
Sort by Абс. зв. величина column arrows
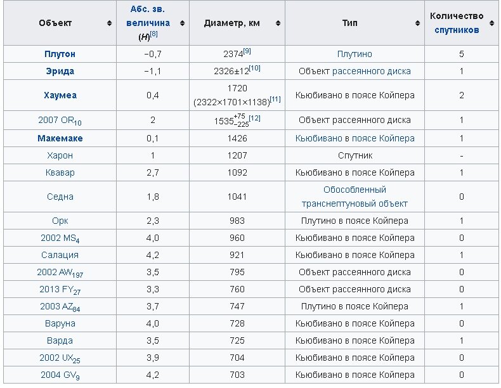[x=182, y=23]
